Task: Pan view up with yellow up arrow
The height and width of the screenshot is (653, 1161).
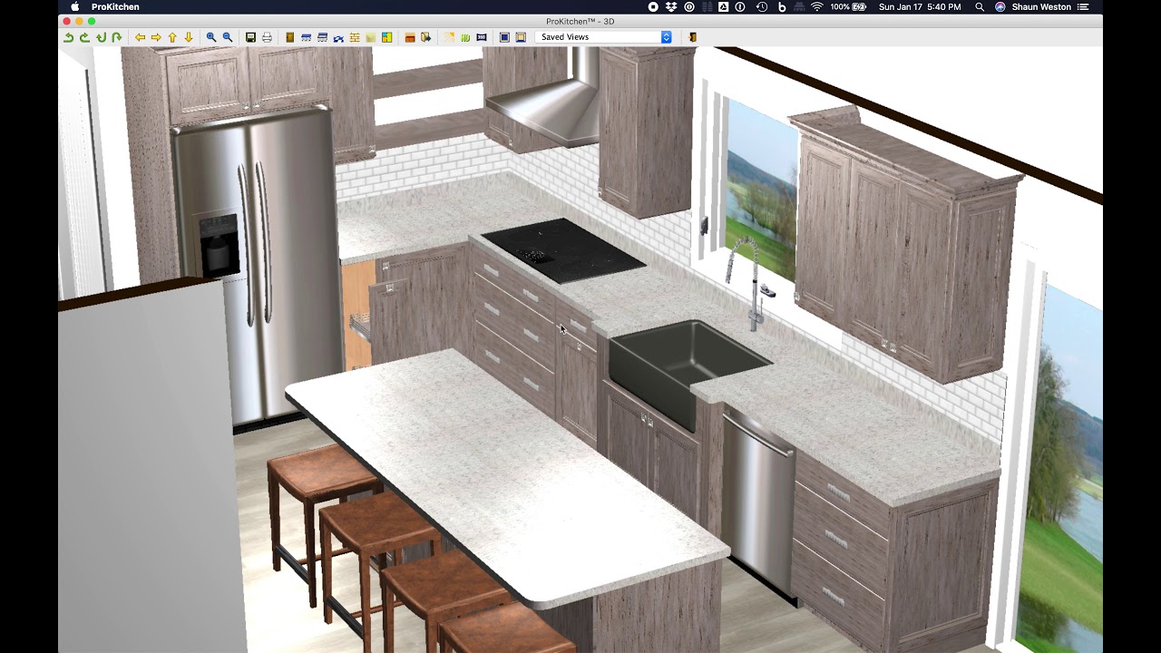Action: coord(172,37)
